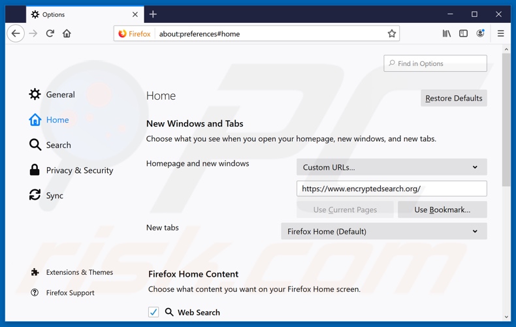Image resolution: width=516 pixels, height=327 pixels.
Task: Open the home page via house icon
Action: [67, 33]
